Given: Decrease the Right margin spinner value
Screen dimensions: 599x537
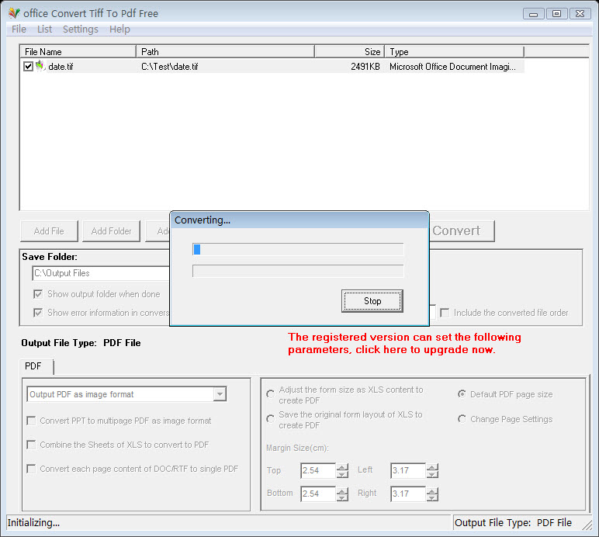Looking at the screenshot, I should click(432, 497).
